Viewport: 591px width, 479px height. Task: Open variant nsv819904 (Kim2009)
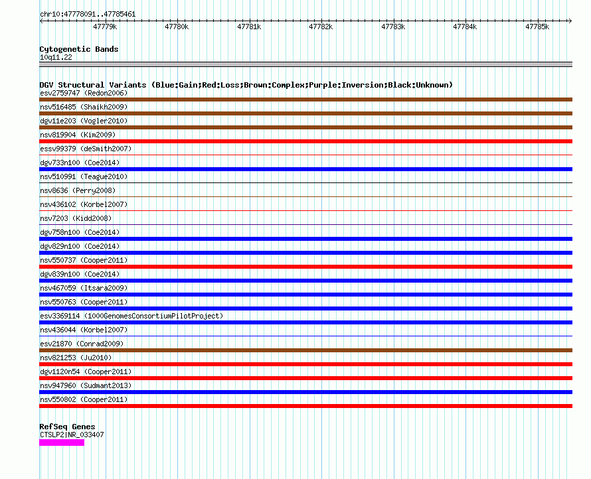[x=78, y=135]
